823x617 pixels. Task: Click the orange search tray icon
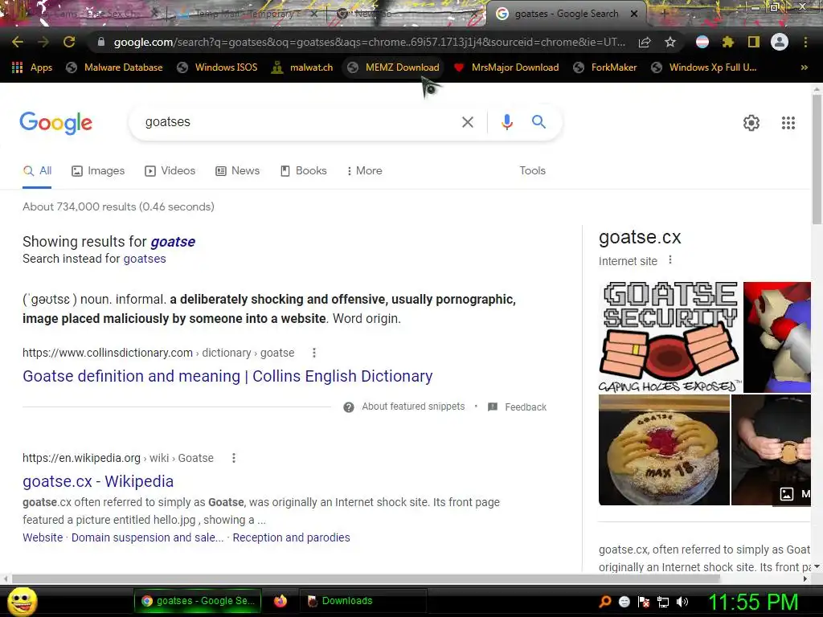[605, 602]
